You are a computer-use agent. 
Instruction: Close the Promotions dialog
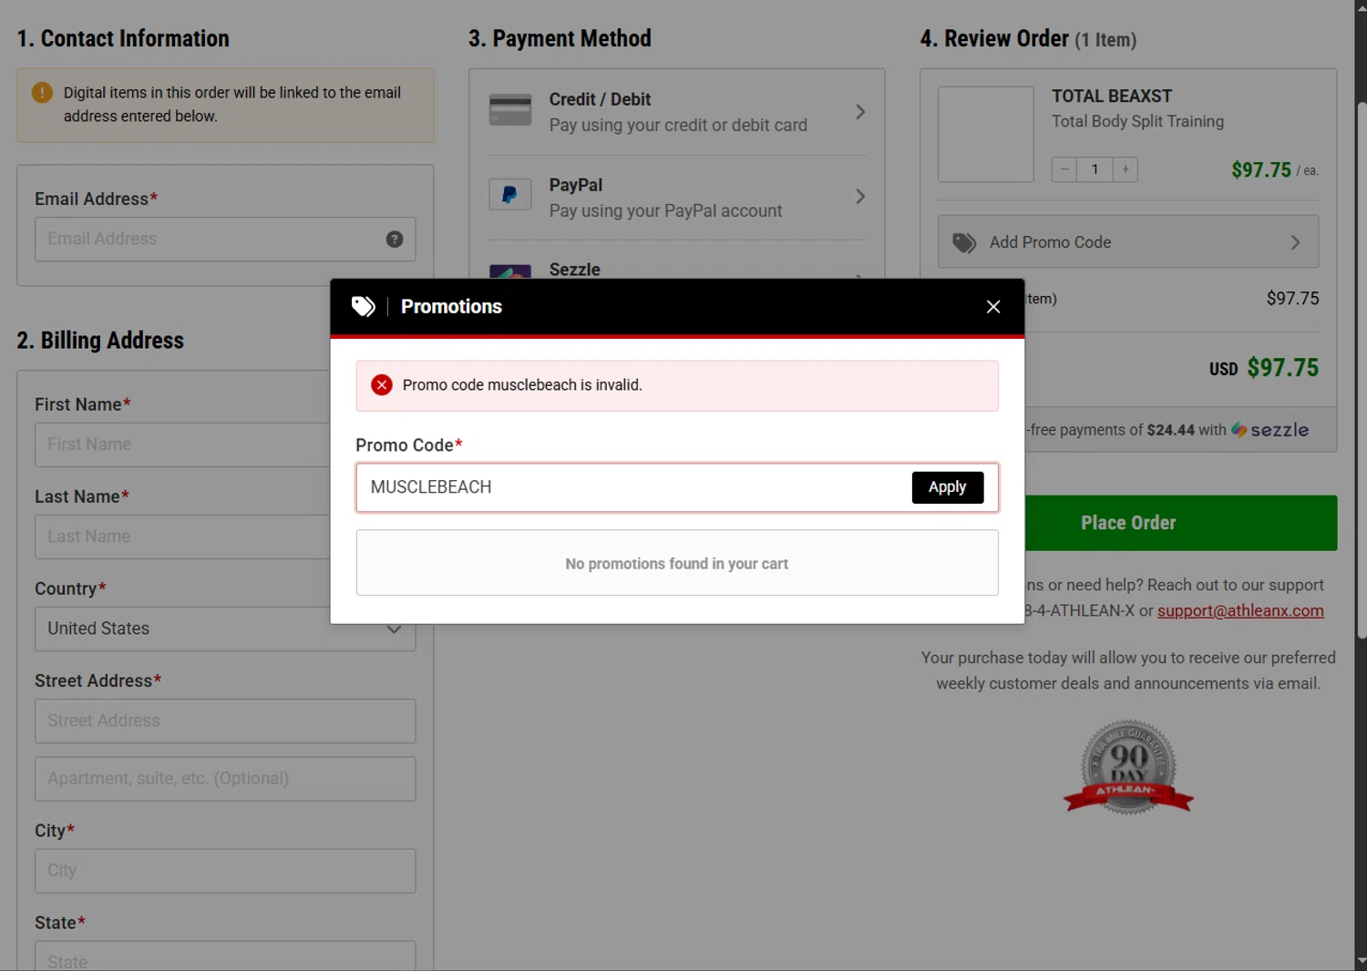point(993,307)
